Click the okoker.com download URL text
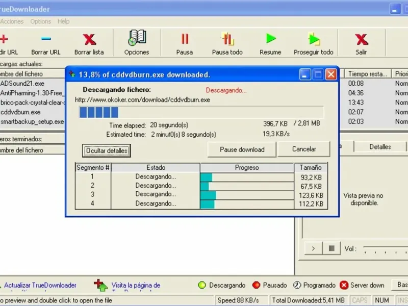Screen dimensions: 408x306 point(142,100)
